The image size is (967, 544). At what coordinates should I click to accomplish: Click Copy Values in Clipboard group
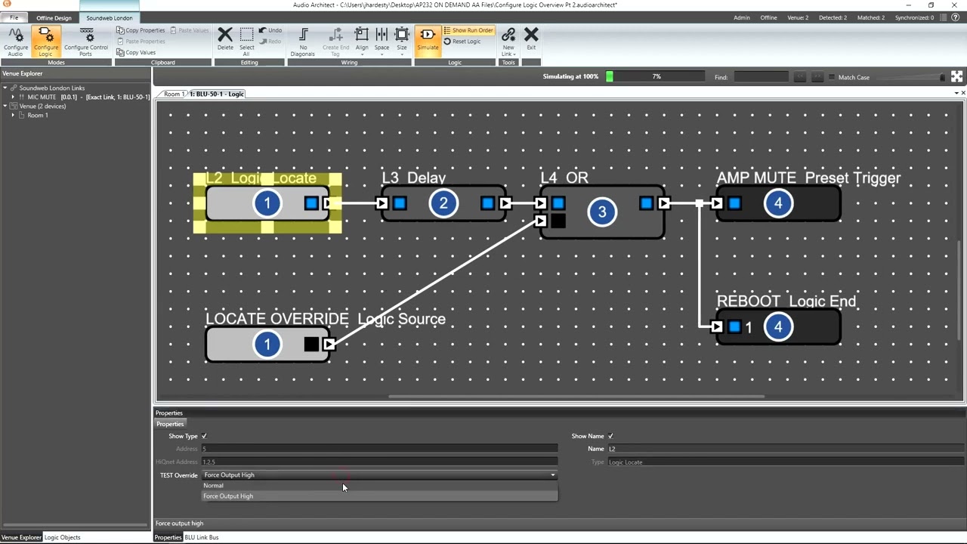pyautogui.click(x=136, y=52)
